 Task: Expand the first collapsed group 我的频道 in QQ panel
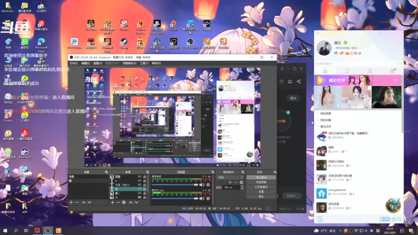318,113
